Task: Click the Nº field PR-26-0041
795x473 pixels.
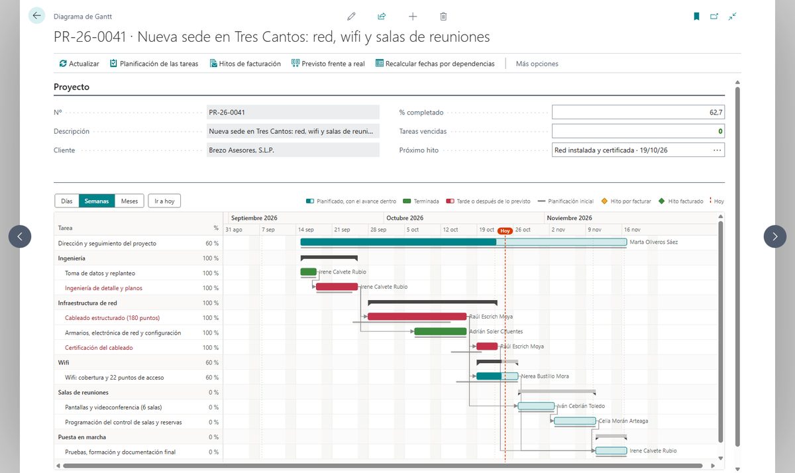Action: pyautogui.click(x=293, y=112)
